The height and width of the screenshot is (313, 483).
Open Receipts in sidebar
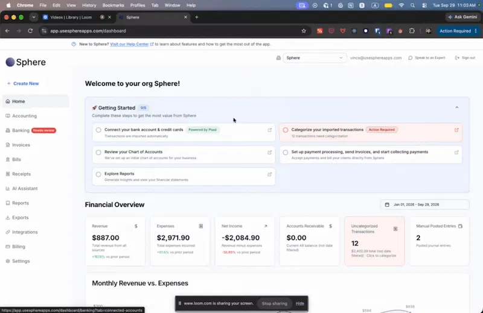point(21,174)
